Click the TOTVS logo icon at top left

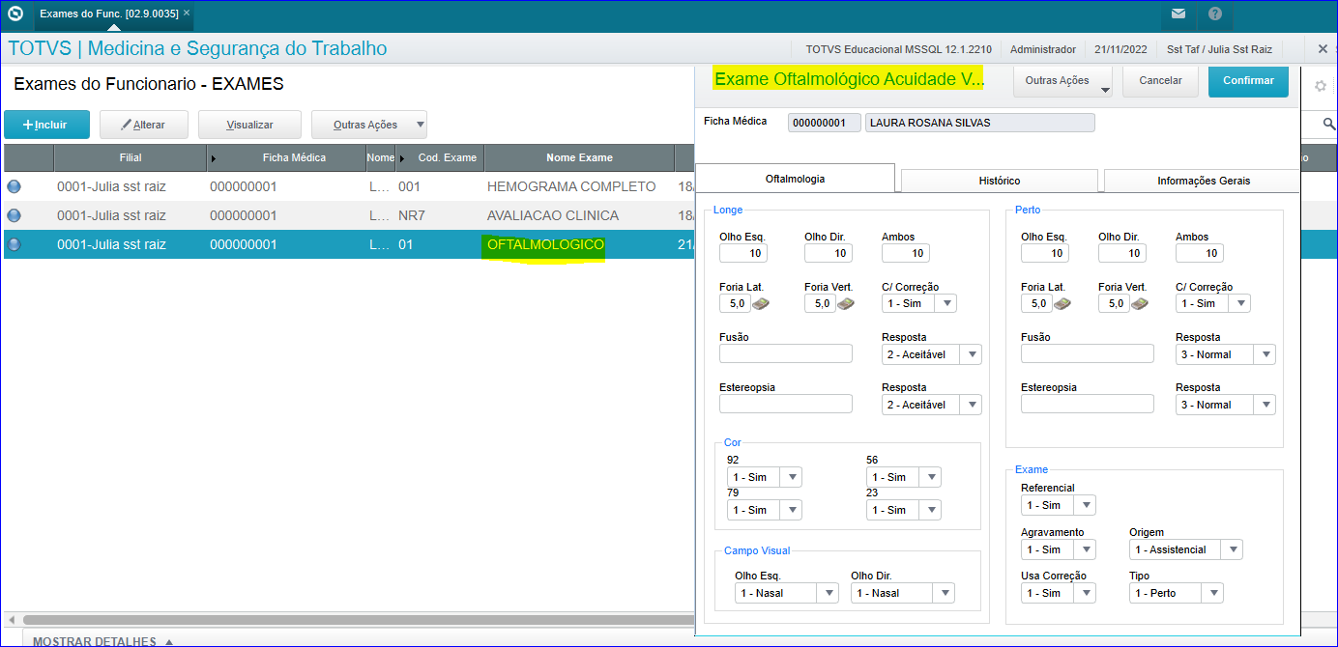pyautogui.click(x=15, y=14)
